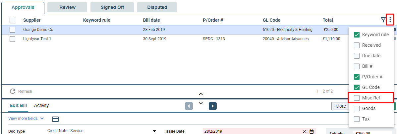
Task: Go to previous bill with left arrow
Action: [x=189, y=106]
